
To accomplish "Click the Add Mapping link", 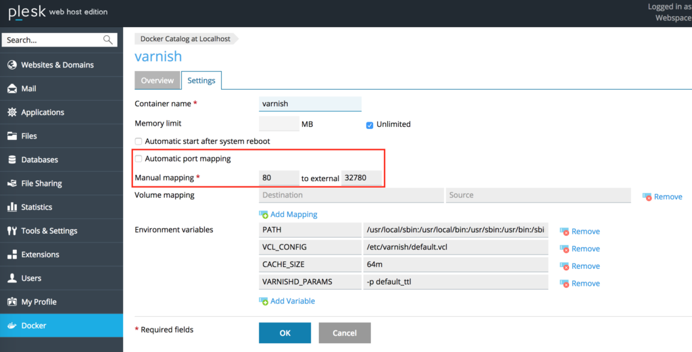I will pos(293,214).
